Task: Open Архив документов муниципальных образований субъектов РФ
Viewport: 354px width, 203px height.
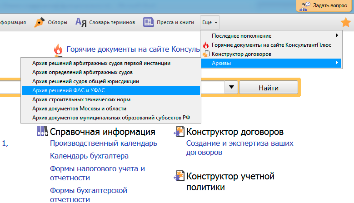Action: coord(111,118)
